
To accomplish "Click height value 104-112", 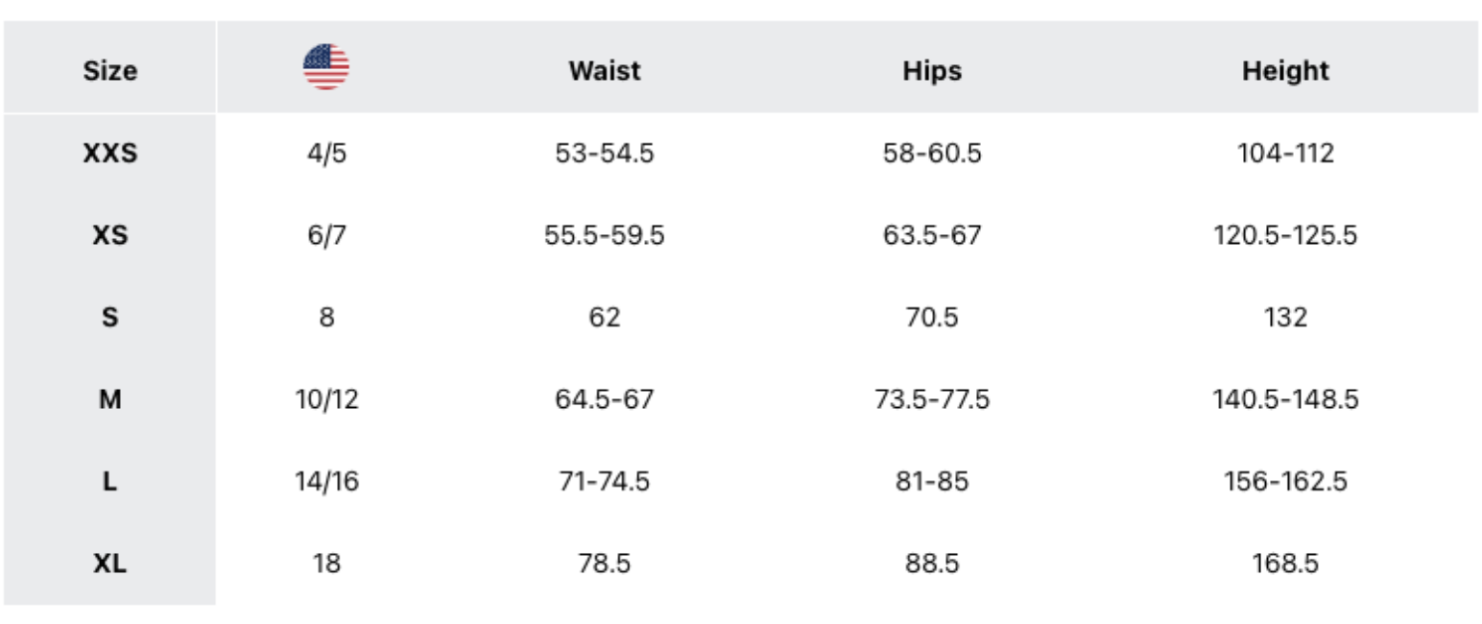I will pyautogui.click(x=1285, y=153).
